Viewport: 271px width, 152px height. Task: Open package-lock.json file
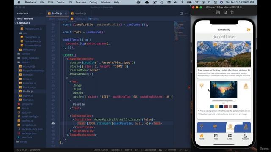[x=32, y=129]
